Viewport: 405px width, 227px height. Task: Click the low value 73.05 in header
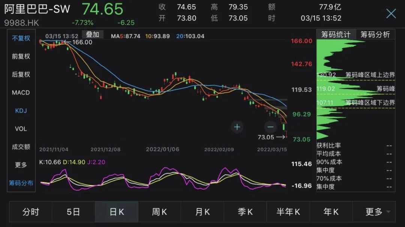[238, 18]
